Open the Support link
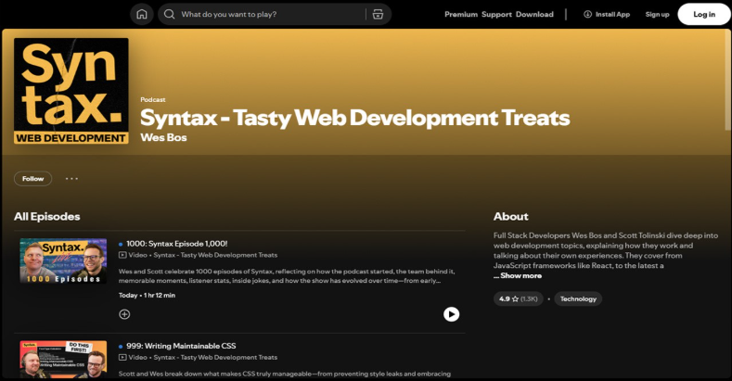The height and width of the screenshot is (381, 732). (496, 14)
